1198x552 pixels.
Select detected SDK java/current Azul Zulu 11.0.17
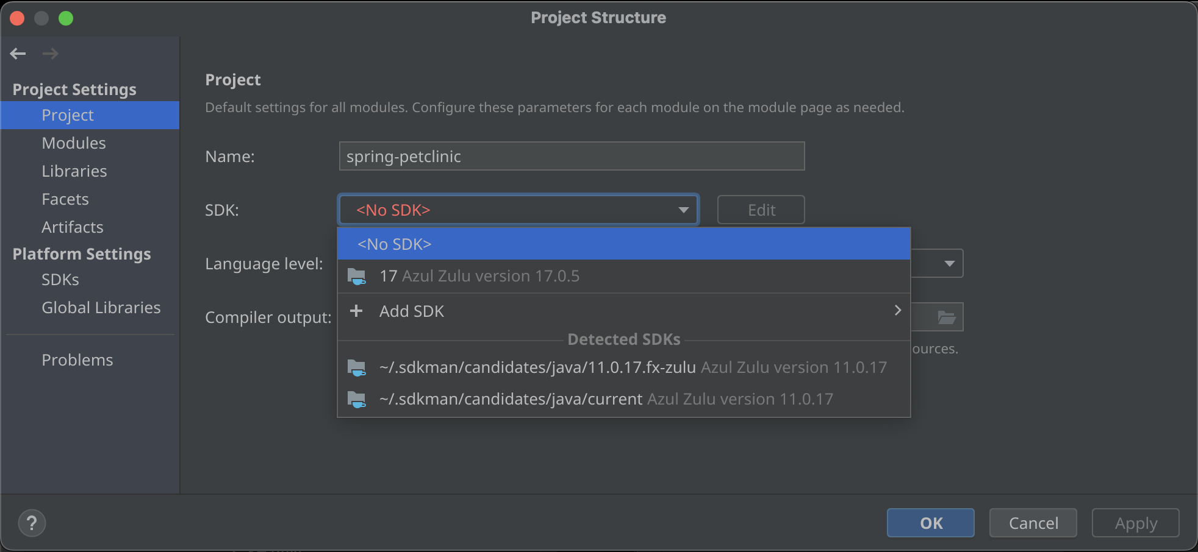click(606, 399)
